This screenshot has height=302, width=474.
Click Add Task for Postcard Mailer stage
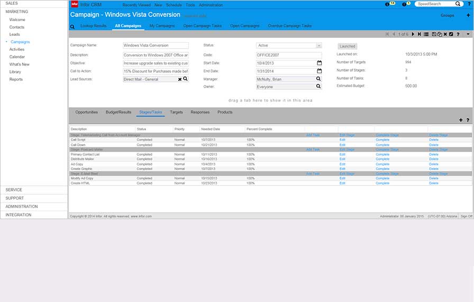pos(313,149)
